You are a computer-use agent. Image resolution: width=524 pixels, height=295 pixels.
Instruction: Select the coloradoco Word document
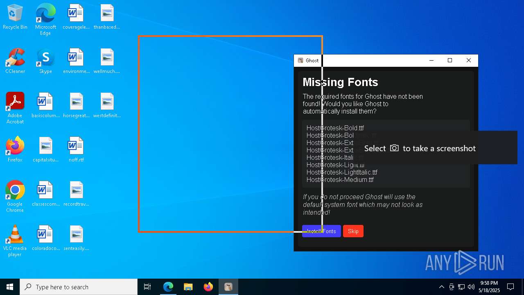[x=45, y=238]
